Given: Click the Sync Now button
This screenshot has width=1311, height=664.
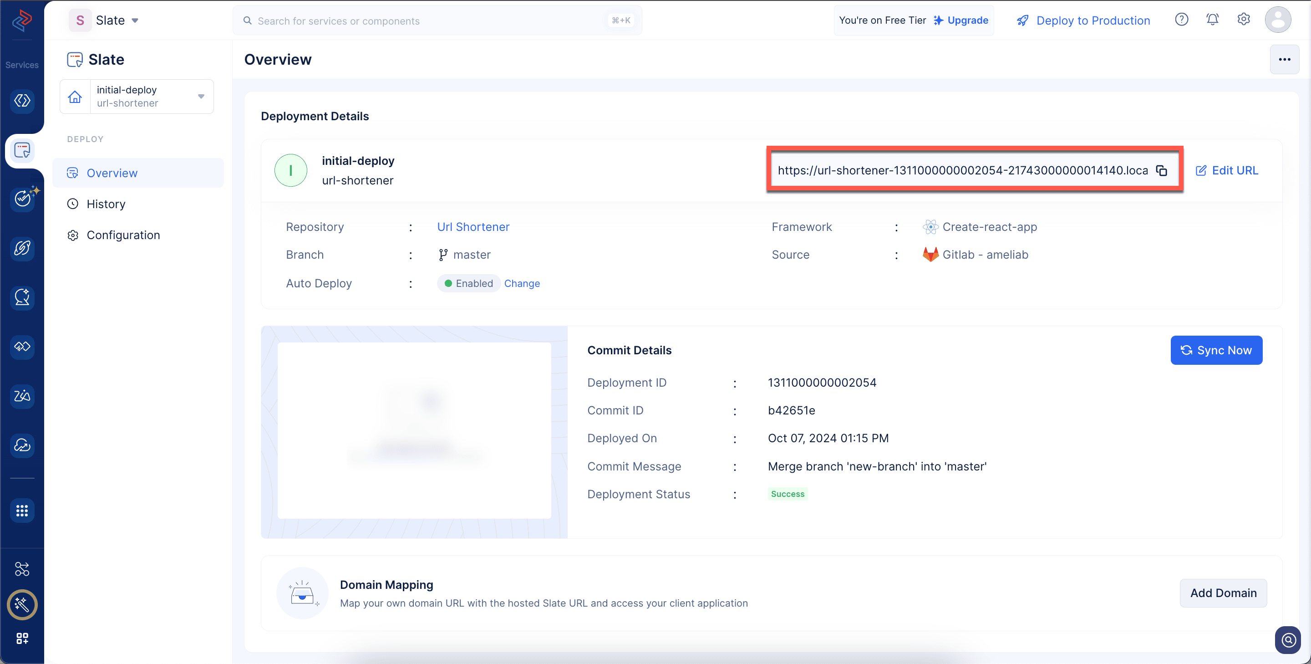Looking at the screenshot, I should coord(1216,350).
